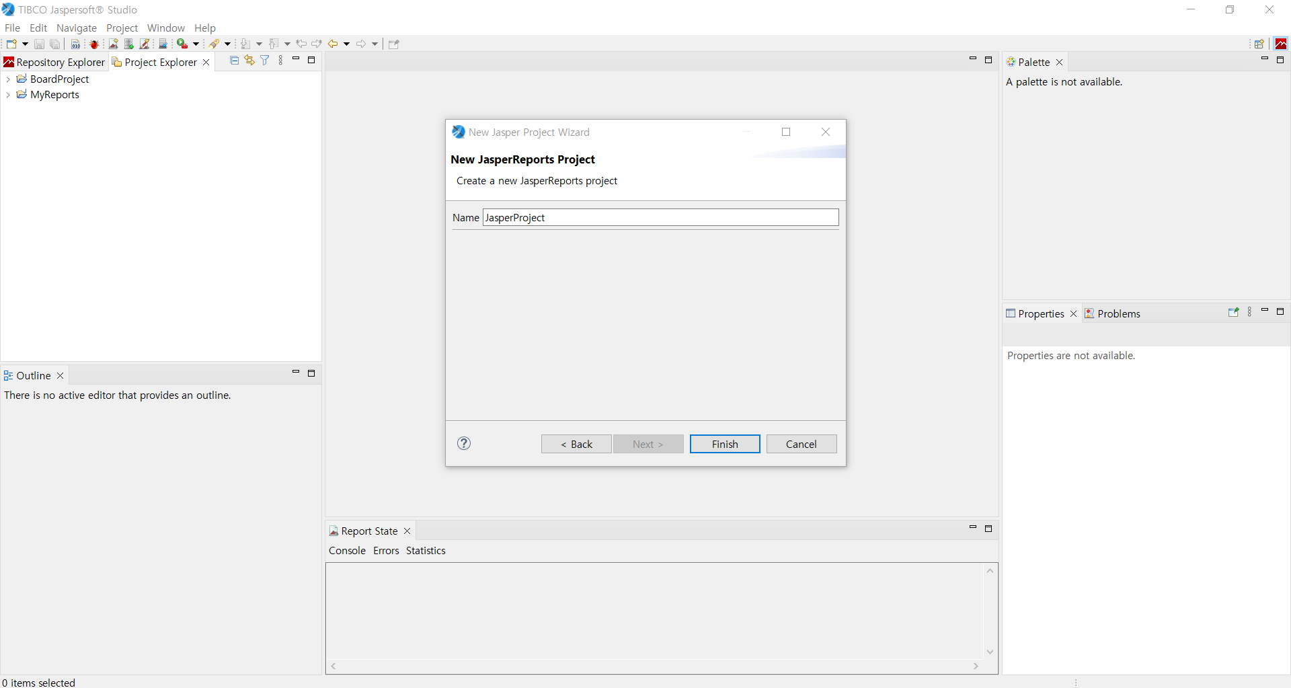Click the Properties pin to selection icon
Screen dimensions: 1291x688
click(1233, 313)
